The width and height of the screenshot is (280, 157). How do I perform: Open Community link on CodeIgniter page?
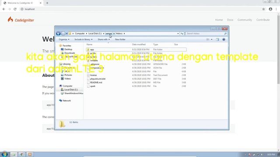(x=245, y=20)
